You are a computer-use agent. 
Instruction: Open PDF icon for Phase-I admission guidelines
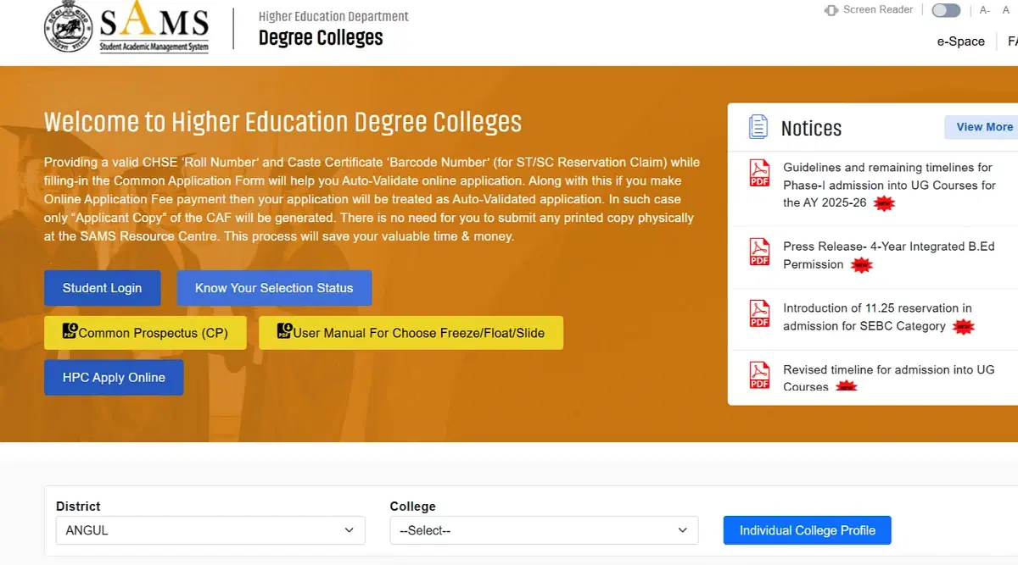pos(759,174)
